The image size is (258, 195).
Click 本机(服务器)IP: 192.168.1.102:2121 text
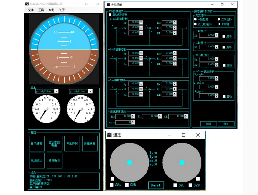pyautogui.click(x=53, y=176)
